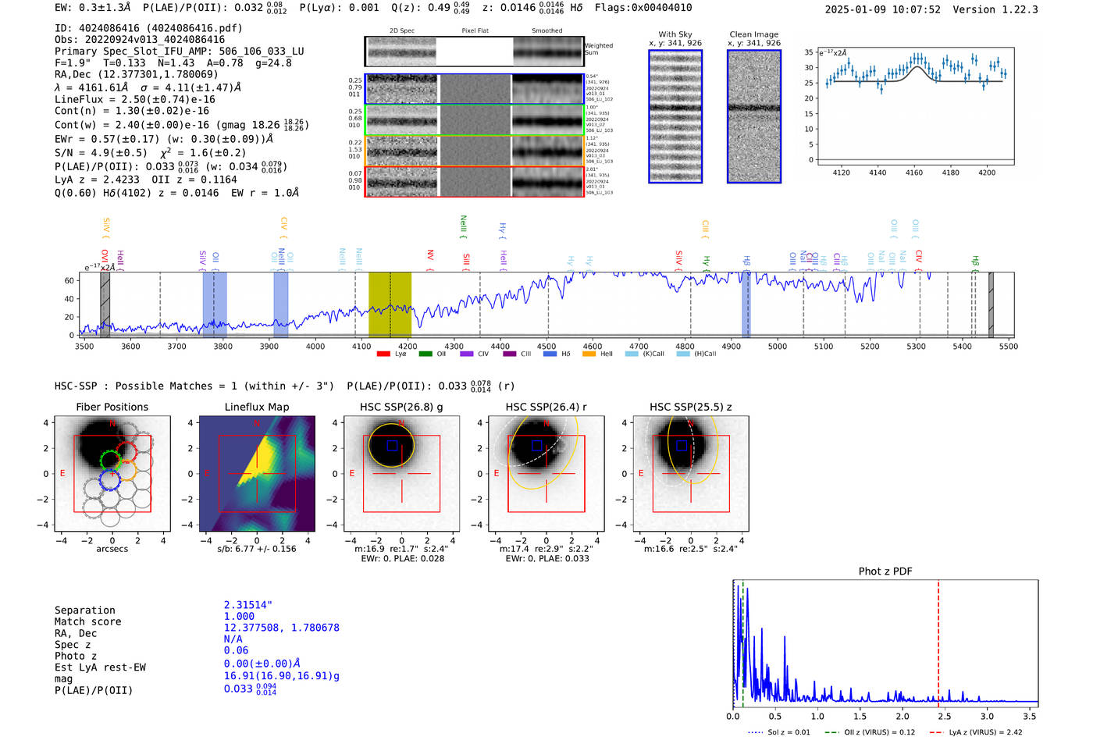
Task: Click the red Lyα legend swatch
Action: click(383, 354)
